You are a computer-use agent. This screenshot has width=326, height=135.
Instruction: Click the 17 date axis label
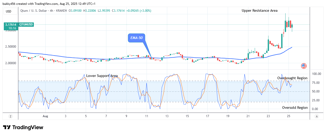(207, 116)
